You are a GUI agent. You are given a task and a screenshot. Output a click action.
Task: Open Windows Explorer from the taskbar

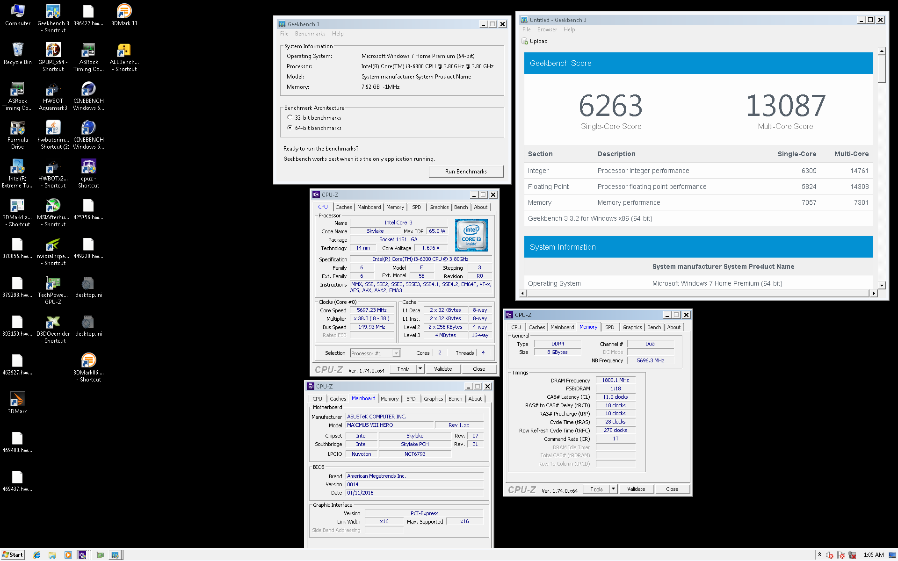tap(52, 555)
